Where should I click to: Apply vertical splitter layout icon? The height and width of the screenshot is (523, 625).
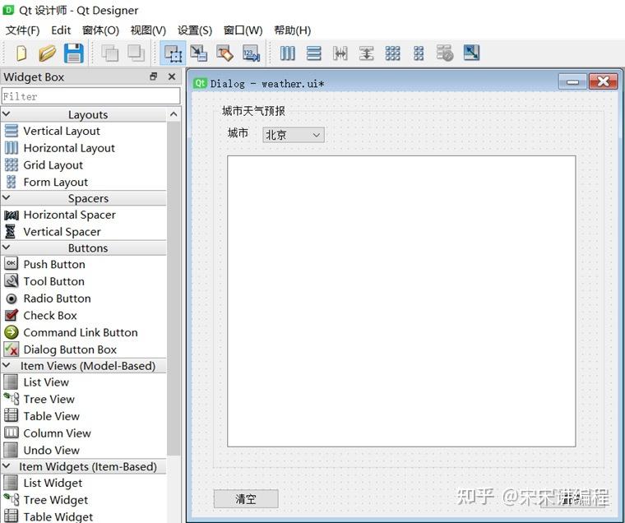(x=366, y=53)
